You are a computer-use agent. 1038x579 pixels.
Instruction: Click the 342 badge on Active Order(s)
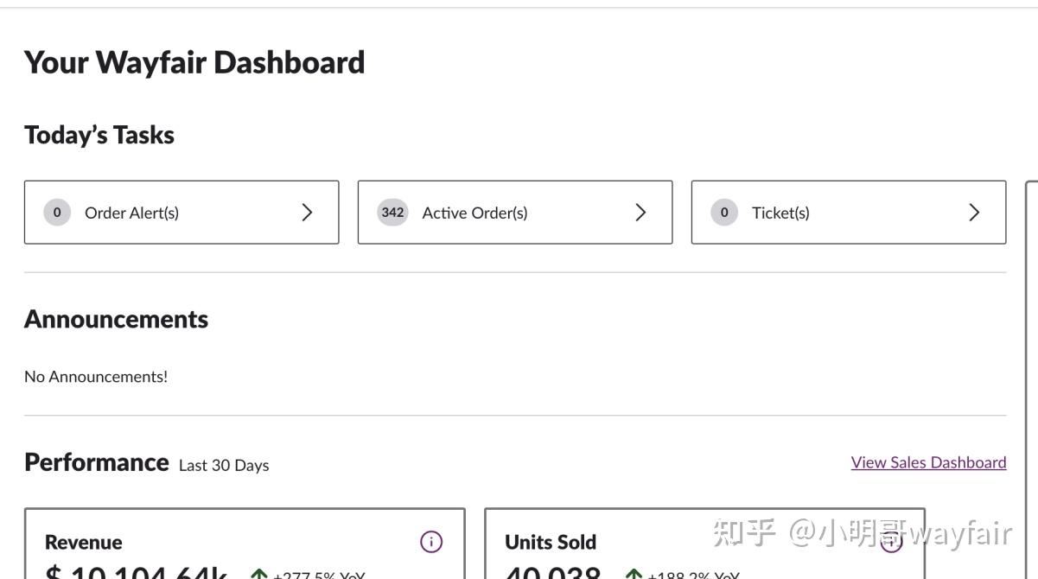[392, 213]
